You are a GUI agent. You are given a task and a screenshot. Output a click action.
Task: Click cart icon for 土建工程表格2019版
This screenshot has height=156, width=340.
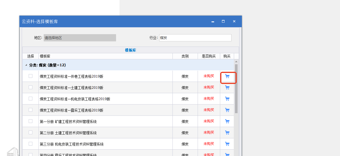pyautogui.click(x=227, y=88)
